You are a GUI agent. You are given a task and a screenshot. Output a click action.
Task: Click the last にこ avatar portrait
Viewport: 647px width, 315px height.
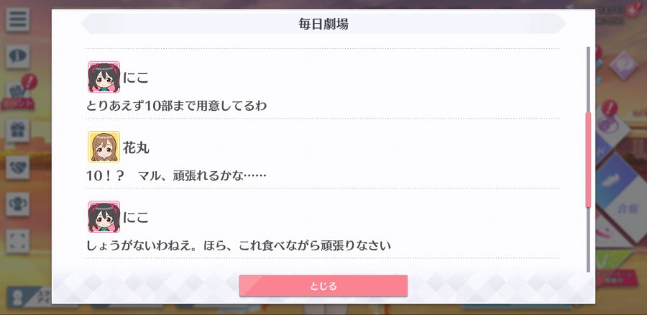coord(104,216)
